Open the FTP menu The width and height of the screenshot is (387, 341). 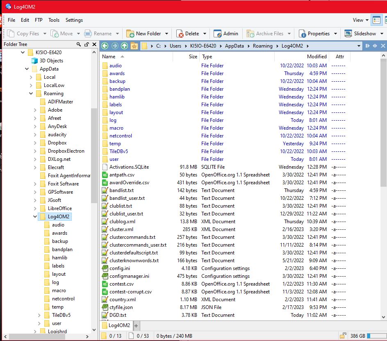39,20
